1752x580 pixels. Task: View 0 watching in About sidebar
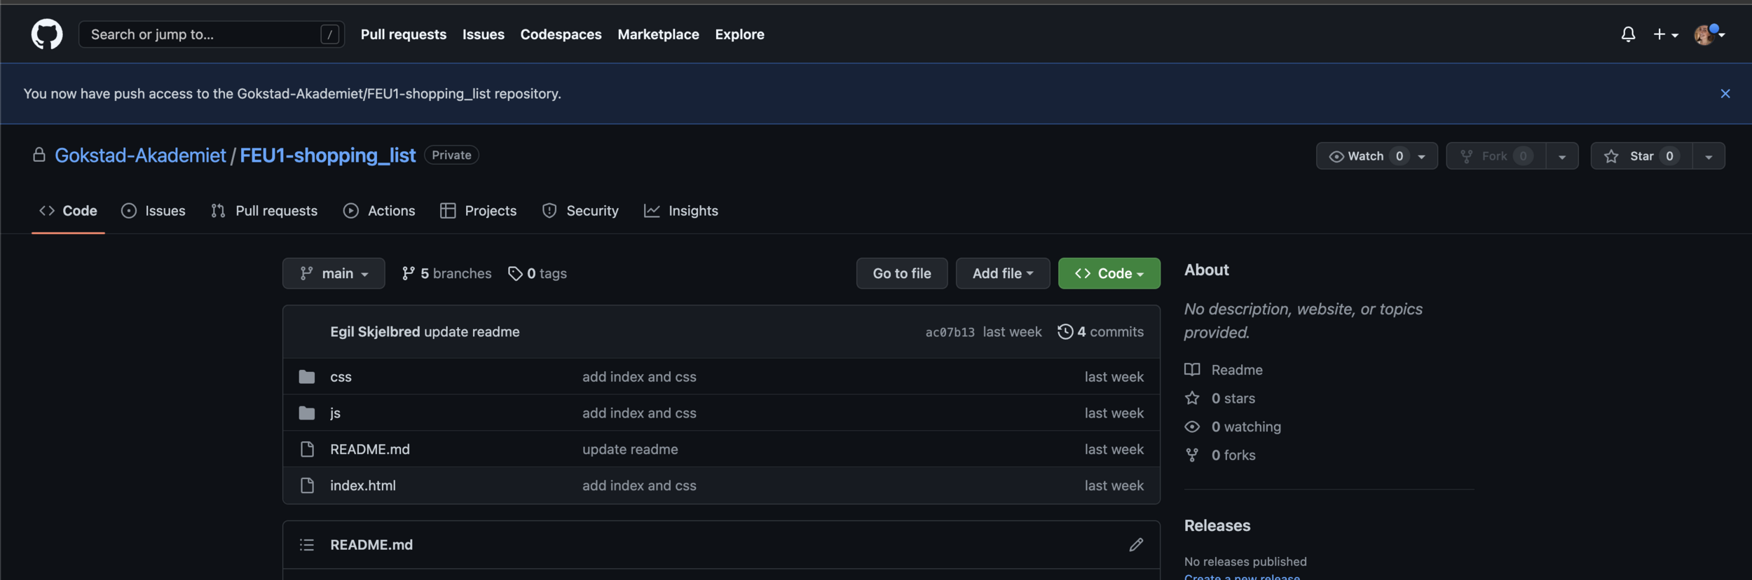(x=1233, y=427)
